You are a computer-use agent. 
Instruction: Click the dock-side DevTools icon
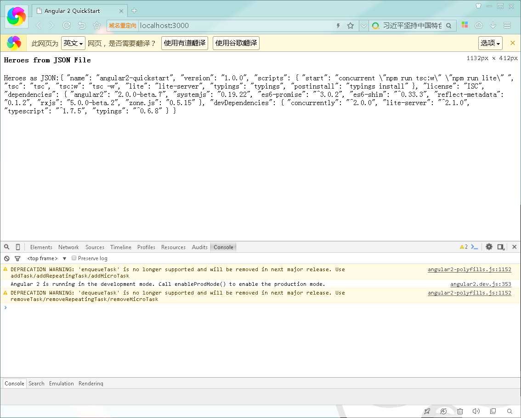click(x=501, y=247)
